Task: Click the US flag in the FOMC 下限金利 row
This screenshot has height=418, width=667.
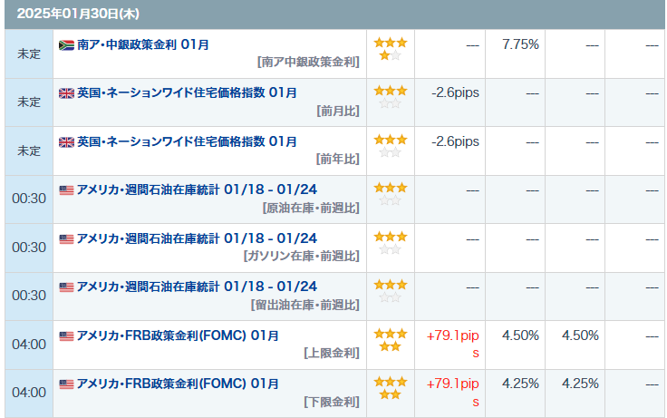Action: [x=66, y=384]
